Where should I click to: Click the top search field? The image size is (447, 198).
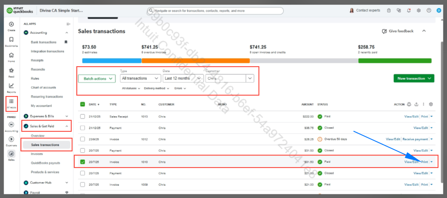point(215,11)
